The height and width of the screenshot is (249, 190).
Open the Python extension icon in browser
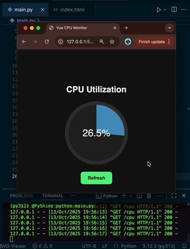coord(128,42)
